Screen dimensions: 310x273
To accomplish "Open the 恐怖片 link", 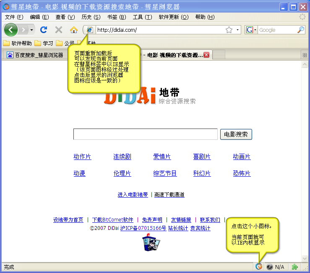I will 242,173.
